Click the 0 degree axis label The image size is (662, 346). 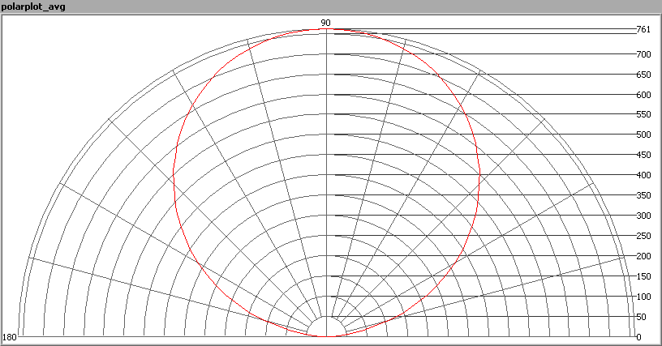638,337
